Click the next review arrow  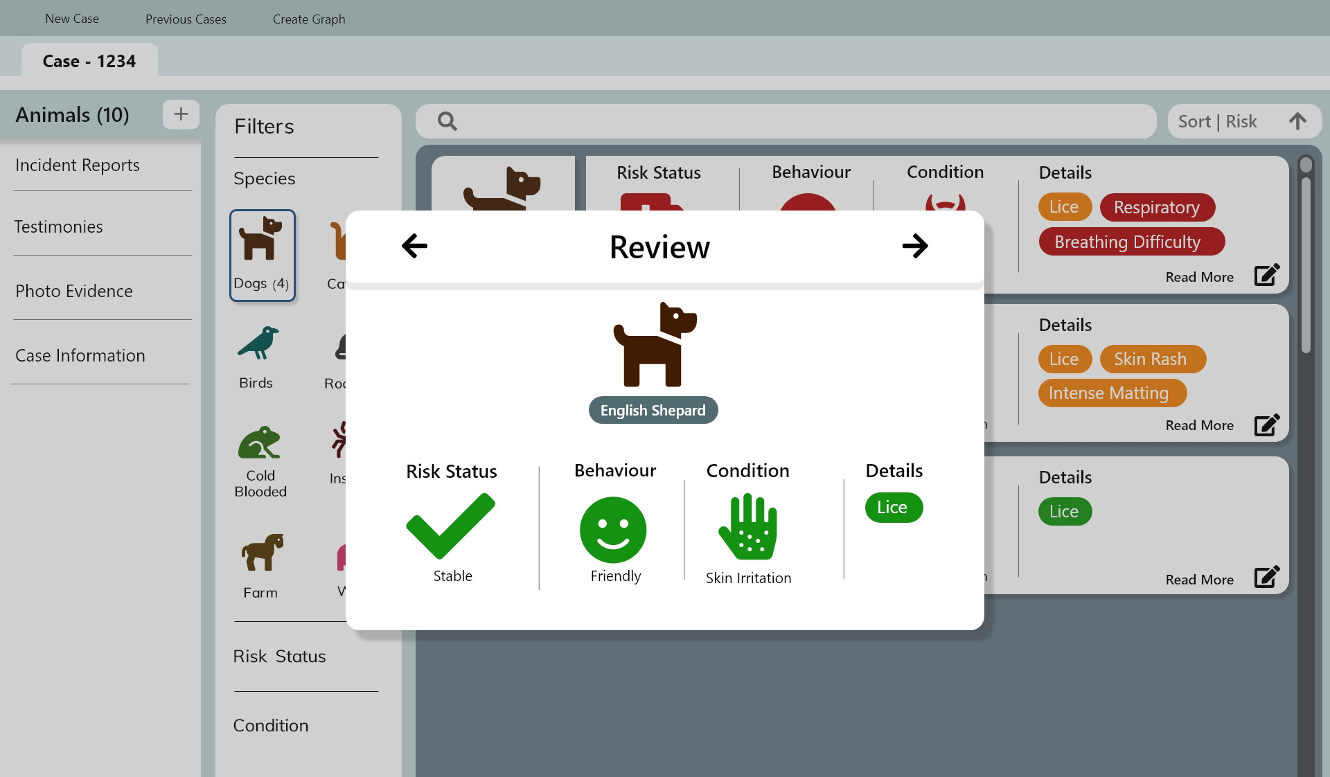[x=914, y=246]
